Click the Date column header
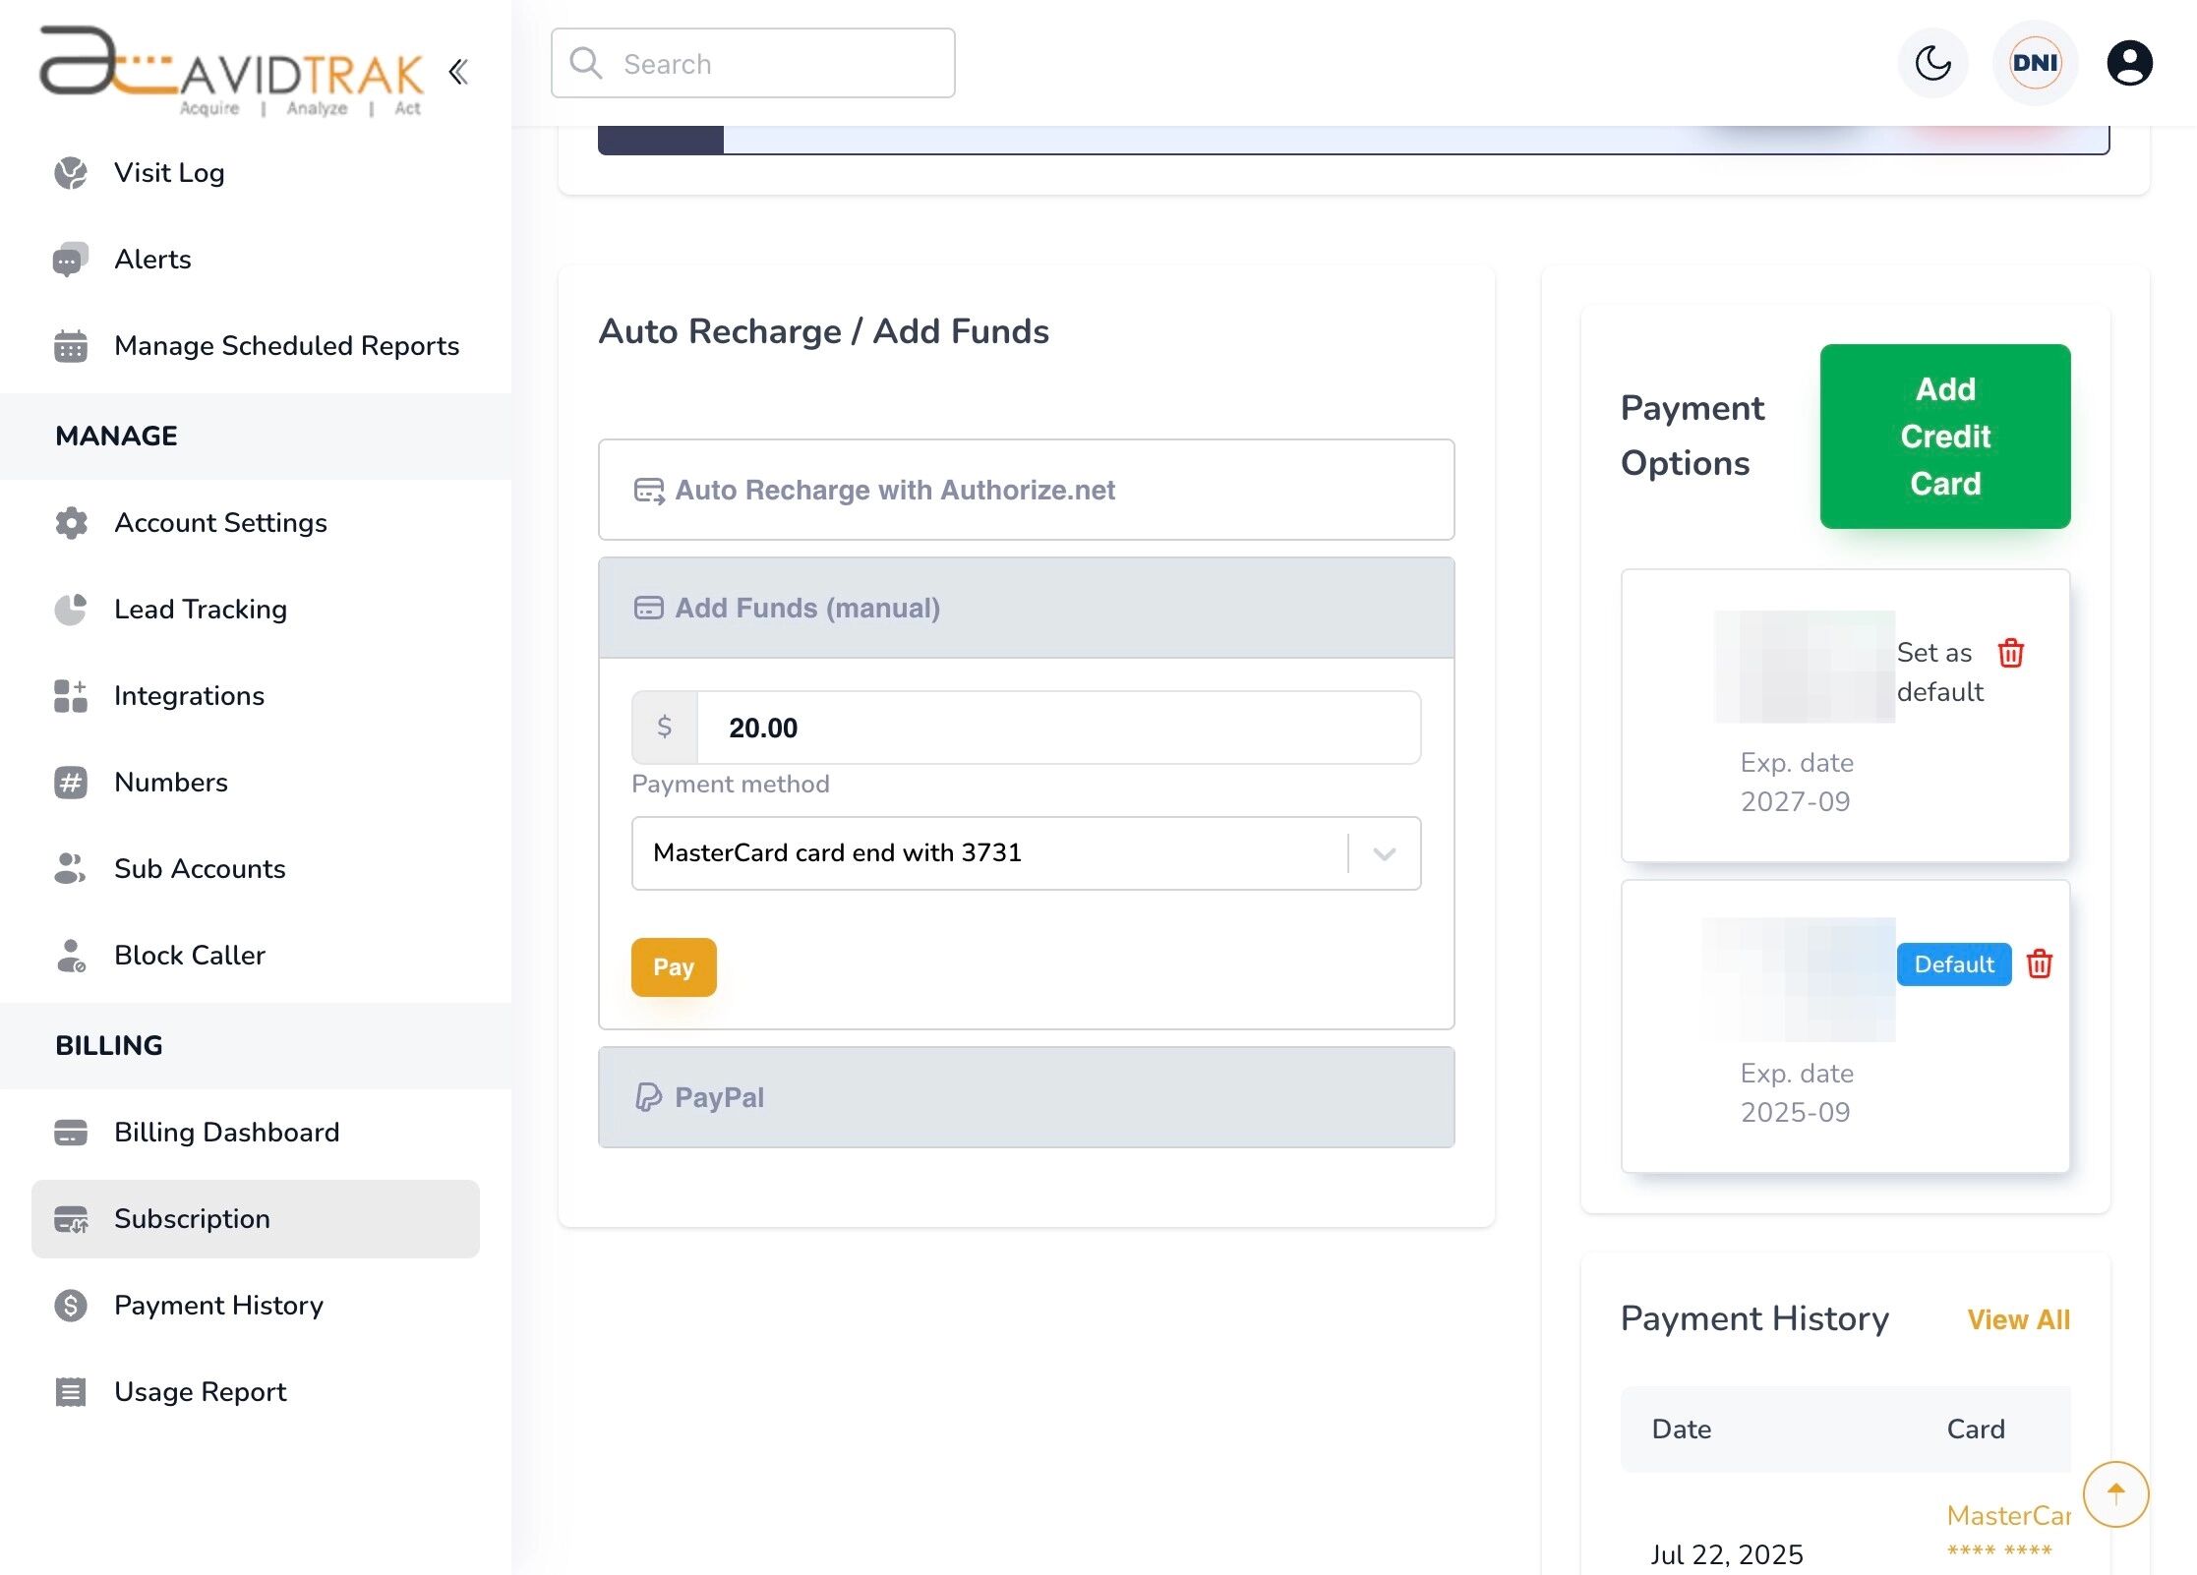This screenshot has width=2197, height=1575. tap(1682, 1429)
